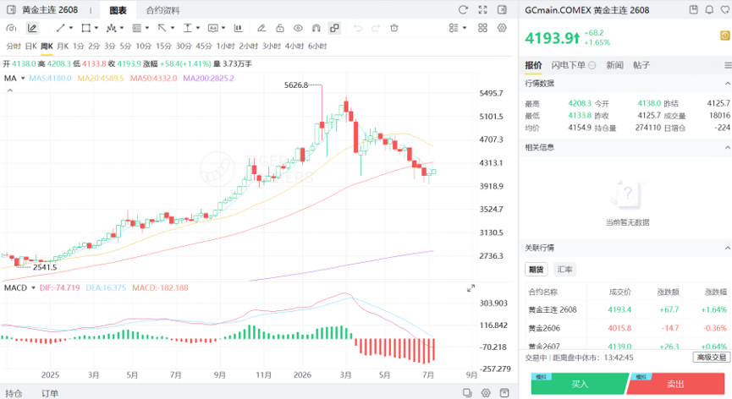Click the undo arrow
This screenshot has height=399, width=732.
click(x=358, y=29)
